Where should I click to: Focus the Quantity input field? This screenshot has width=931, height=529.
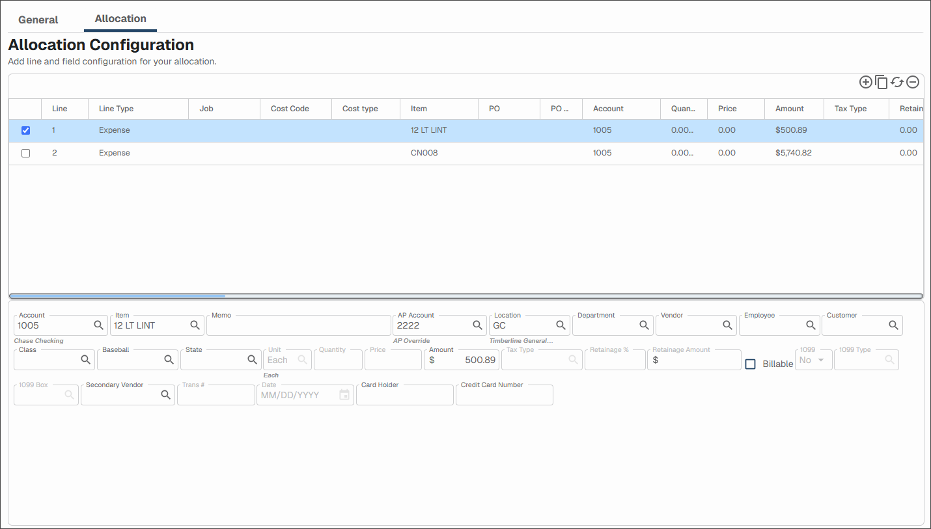point(338,360)
